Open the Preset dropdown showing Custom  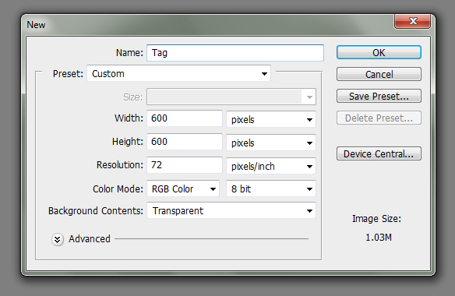click(x=178, y=73)
